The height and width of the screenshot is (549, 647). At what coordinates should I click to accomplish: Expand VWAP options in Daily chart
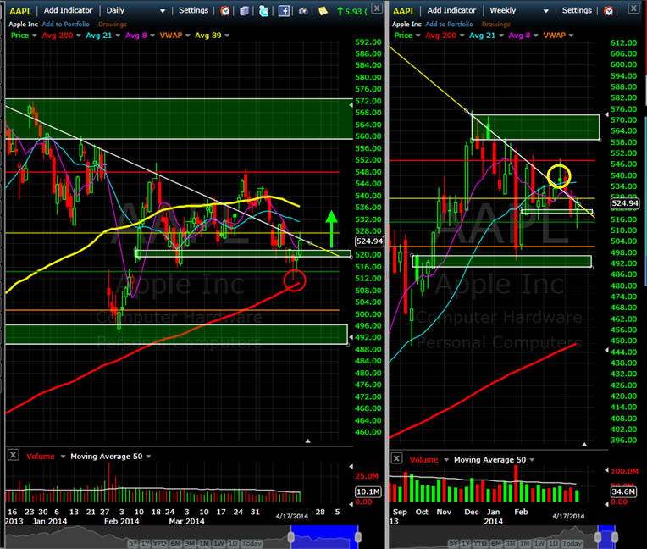click(x=188, y=36)
